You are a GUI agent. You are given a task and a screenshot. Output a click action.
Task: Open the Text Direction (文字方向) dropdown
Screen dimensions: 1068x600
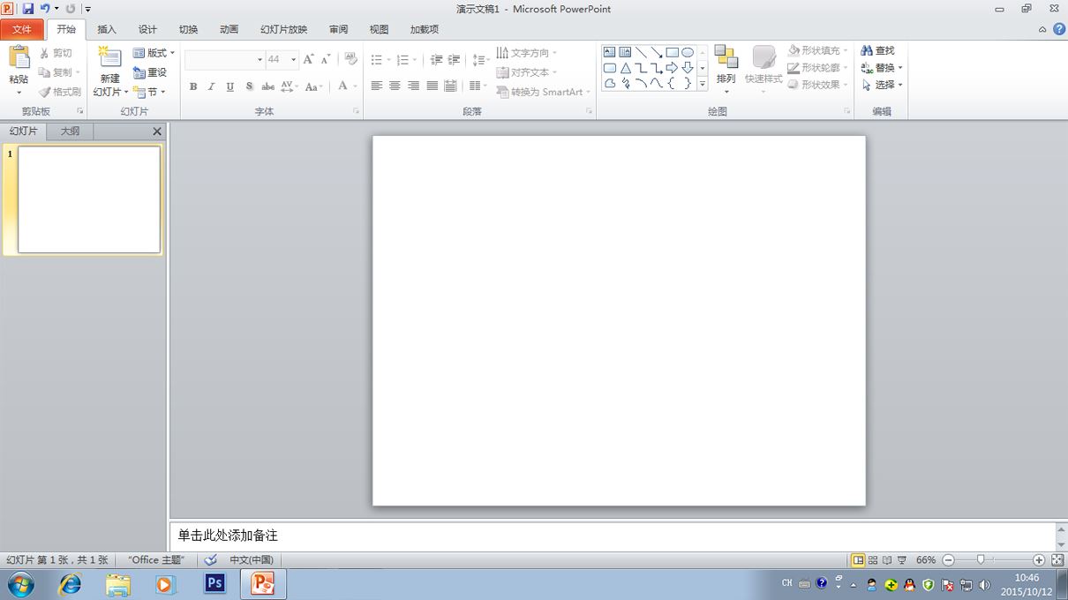527,53
